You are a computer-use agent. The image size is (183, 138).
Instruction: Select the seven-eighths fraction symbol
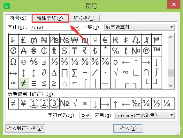105,62
